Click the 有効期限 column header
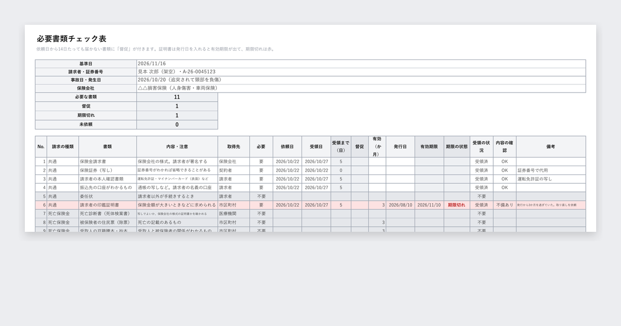The height and width of the screenshot is (326, 621). click(430, 147)
